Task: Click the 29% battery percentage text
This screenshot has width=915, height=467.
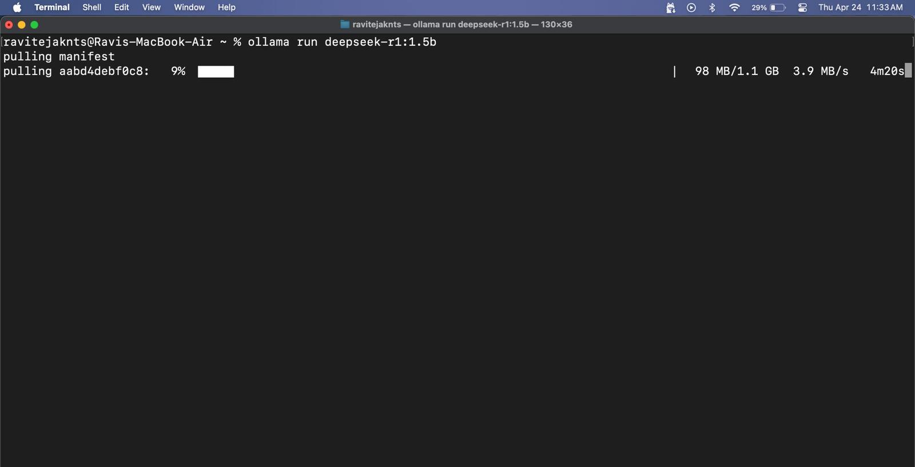Action: [759, 7]
